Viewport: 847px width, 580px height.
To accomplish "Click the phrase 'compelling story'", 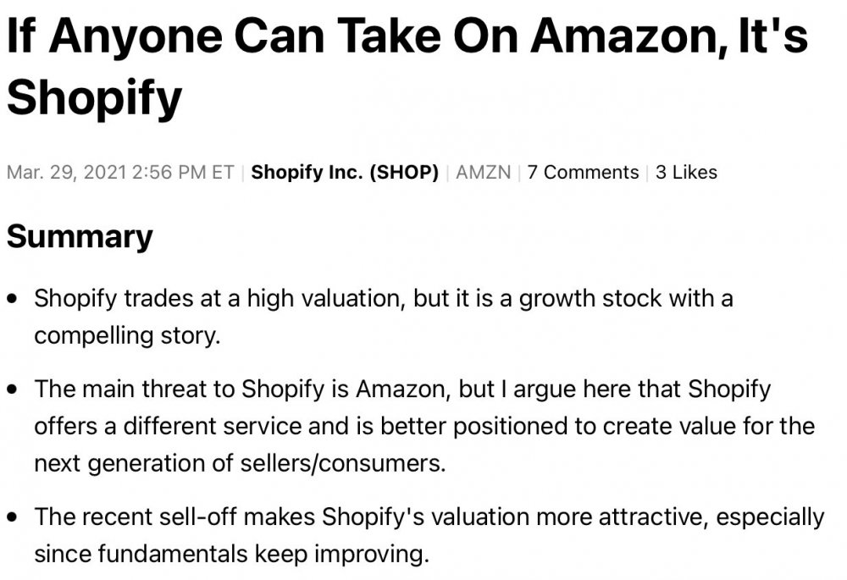I will 127,335.
